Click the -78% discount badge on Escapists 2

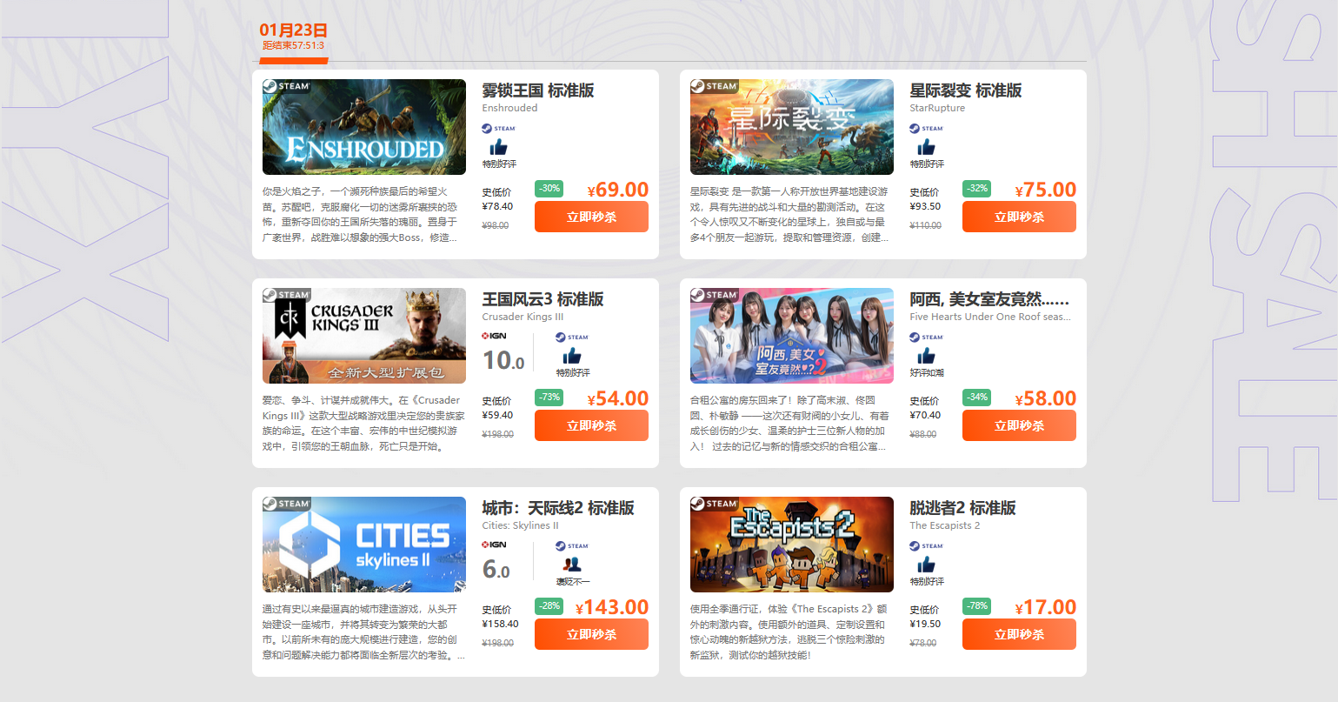977,605
